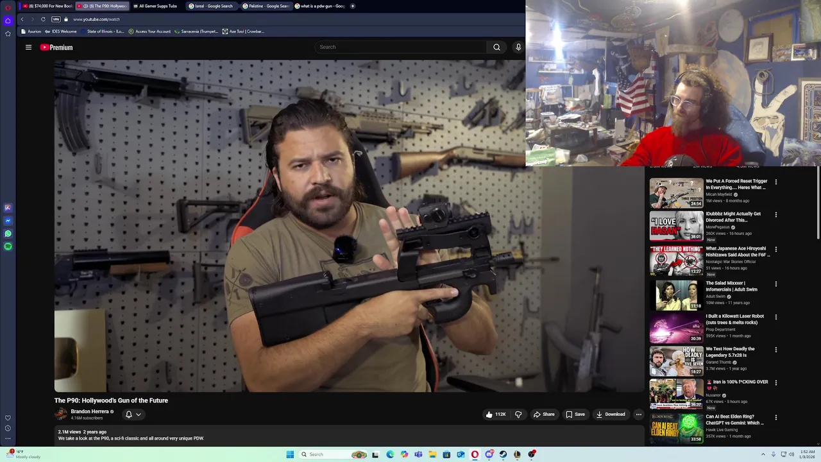The image size is (821, 462).
Task: Open options menu for Japanese Ace Hiroyoshi video
Action: point(776,250)
